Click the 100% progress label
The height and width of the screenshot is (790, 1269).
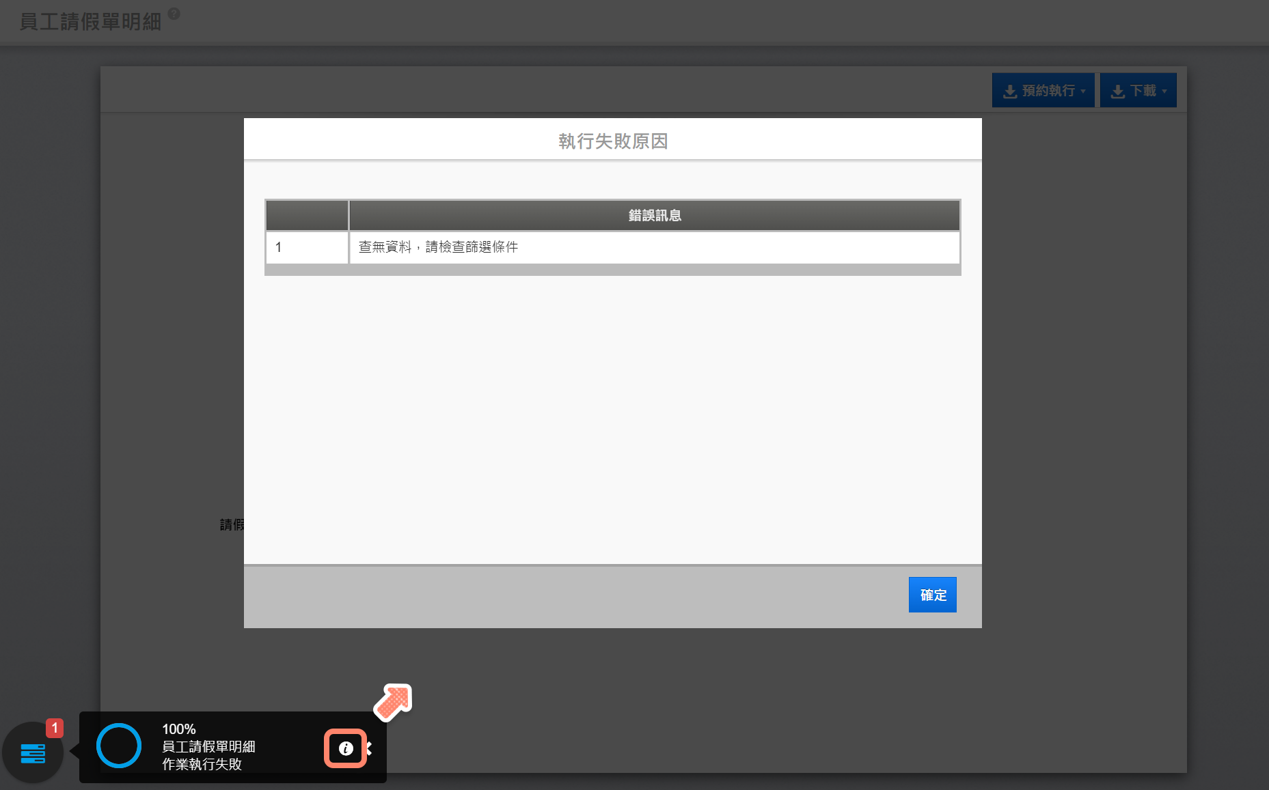pyautogui.click(x=179, y=729)
